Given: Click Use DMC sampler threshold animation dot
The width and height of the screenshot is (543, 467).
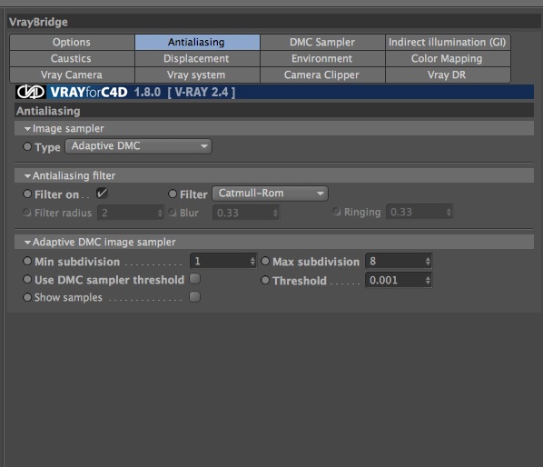Looking at the screenshot, I should [x=27, y=279].
